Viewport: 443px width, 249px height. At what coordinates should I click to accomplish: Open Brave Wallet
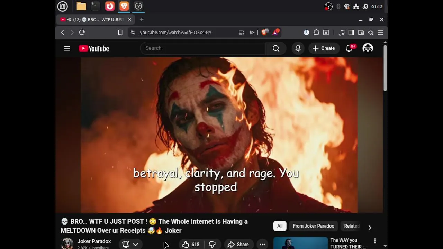pos(361,33)
